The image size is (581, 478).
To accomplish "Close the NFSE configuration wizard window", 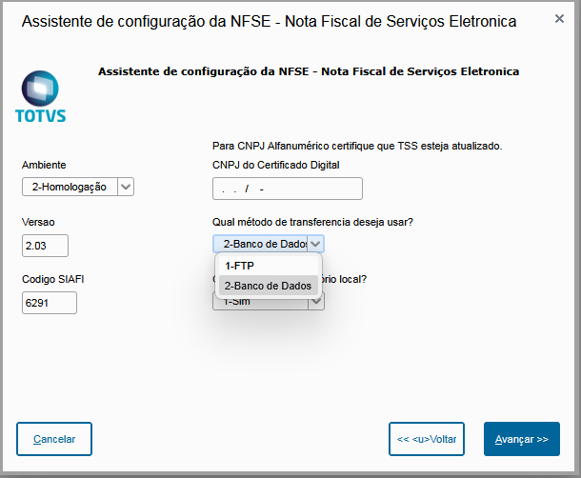I will click(558, 20).
